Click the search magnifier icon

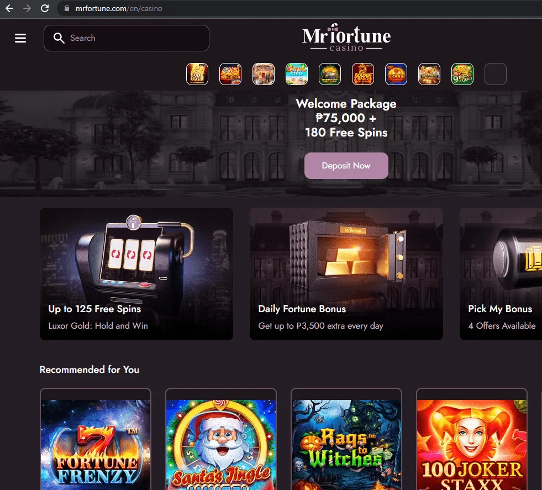pos(59,38)
